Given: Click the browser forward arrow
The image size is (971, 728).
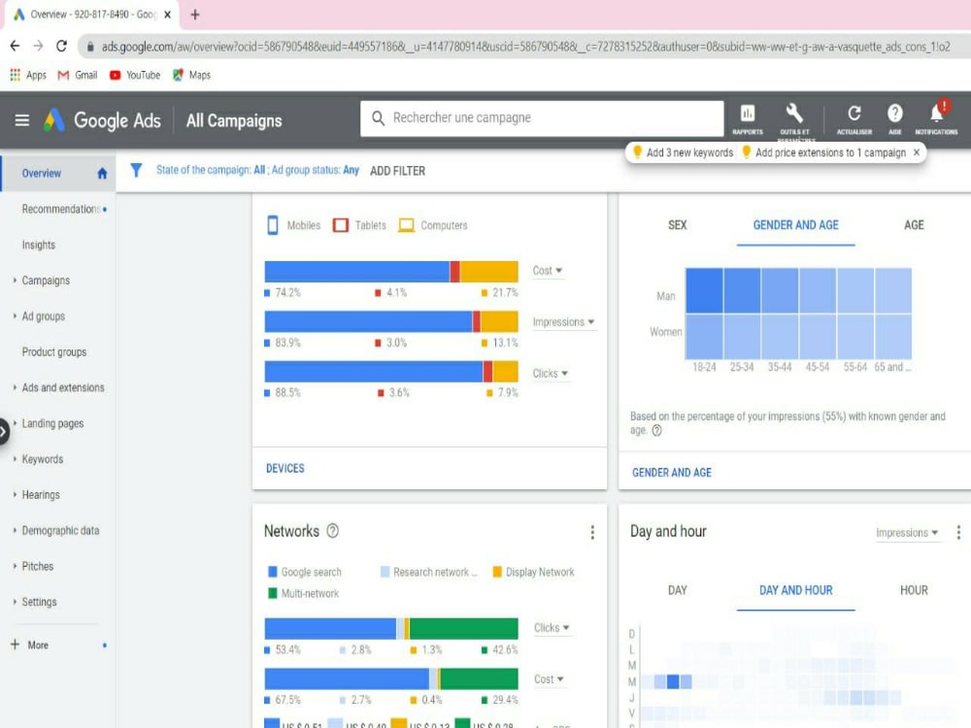Looking at the screenshot, I should click(x=38, y=46).
